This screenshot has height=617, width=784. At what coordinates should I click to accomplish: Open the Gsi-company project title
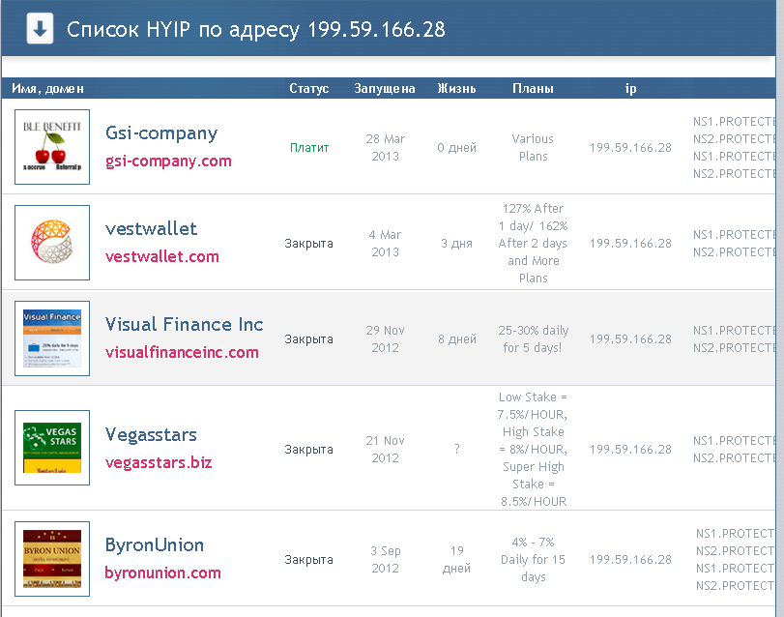tap(161, 133)
